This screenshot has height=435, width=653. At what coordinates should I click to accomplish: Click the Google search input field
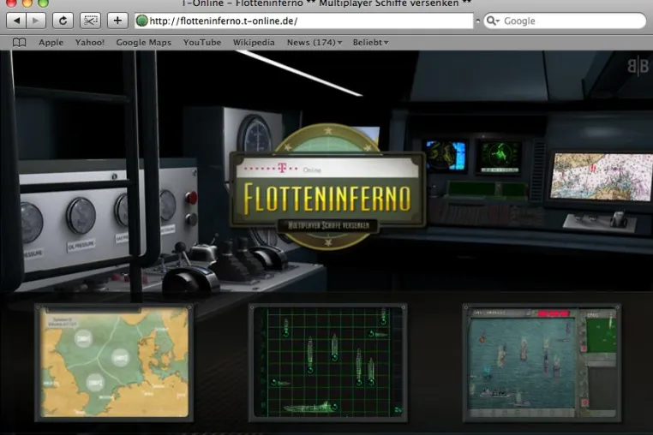point(565,21)
